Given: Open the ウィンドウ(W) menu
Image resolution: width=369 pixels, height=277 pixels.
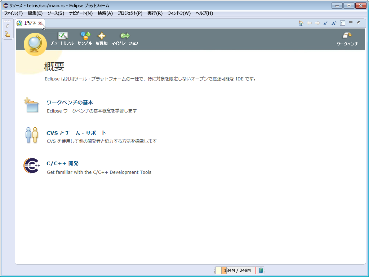Looking at the screenshot, I should [179, 13].
